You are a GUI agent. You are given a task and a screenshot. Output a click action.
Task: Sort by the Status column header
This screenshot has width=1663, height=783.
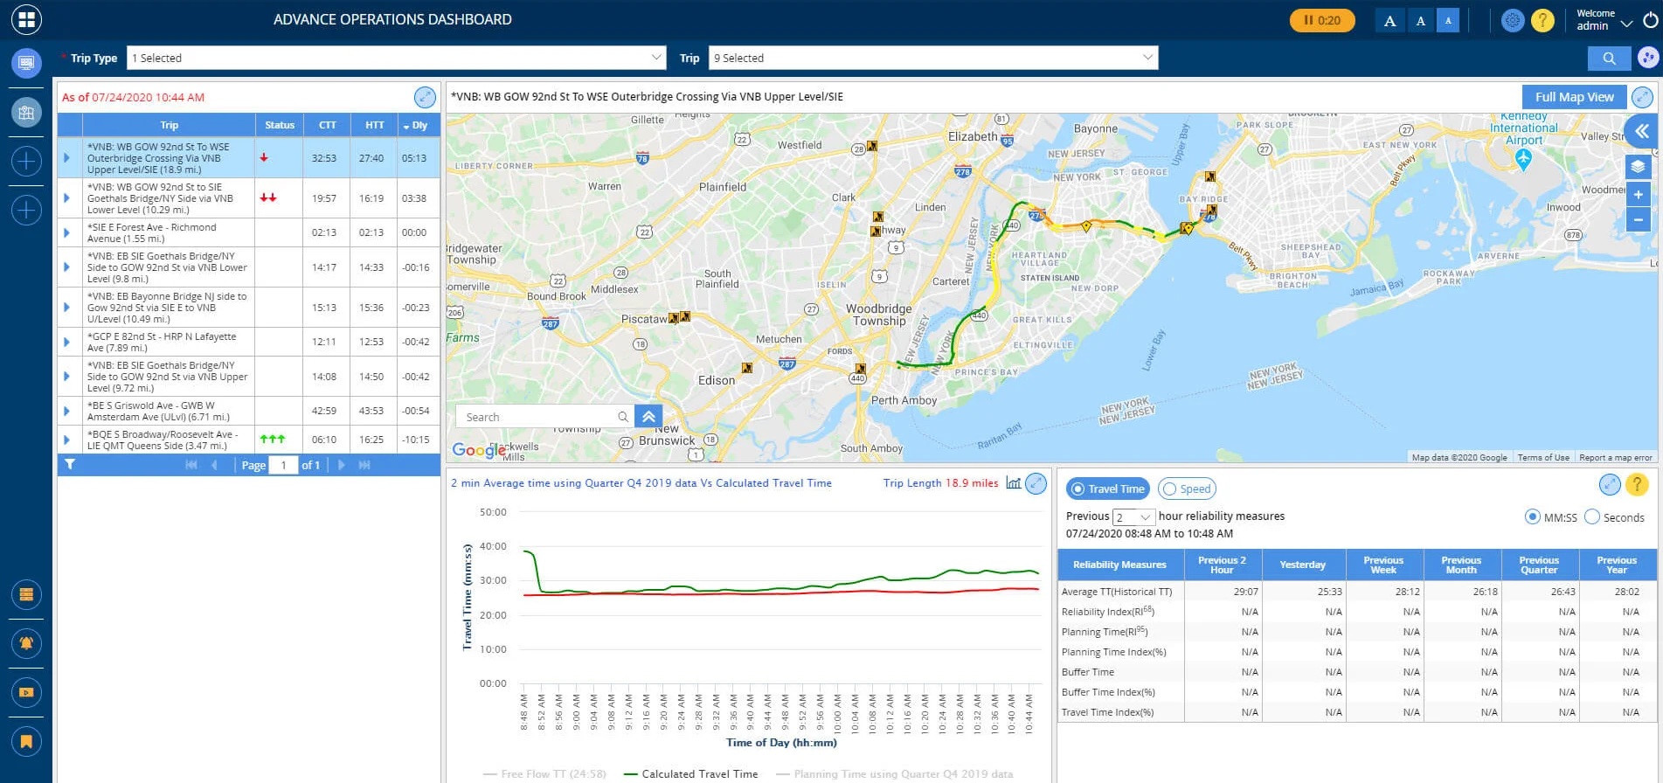[280, 125]
